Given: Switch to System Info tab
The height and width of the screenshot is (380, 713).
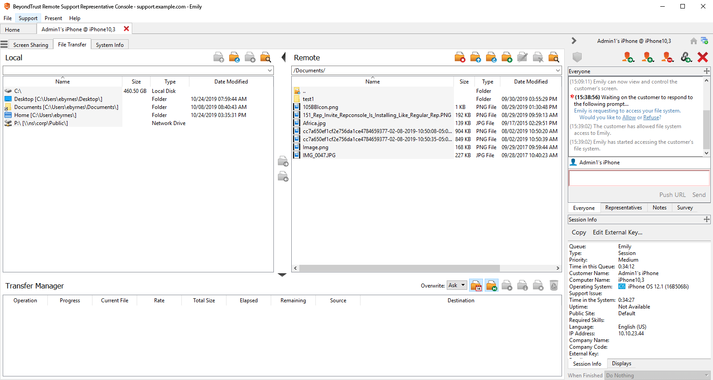Looking at the screenshot, I should [110, 45].
